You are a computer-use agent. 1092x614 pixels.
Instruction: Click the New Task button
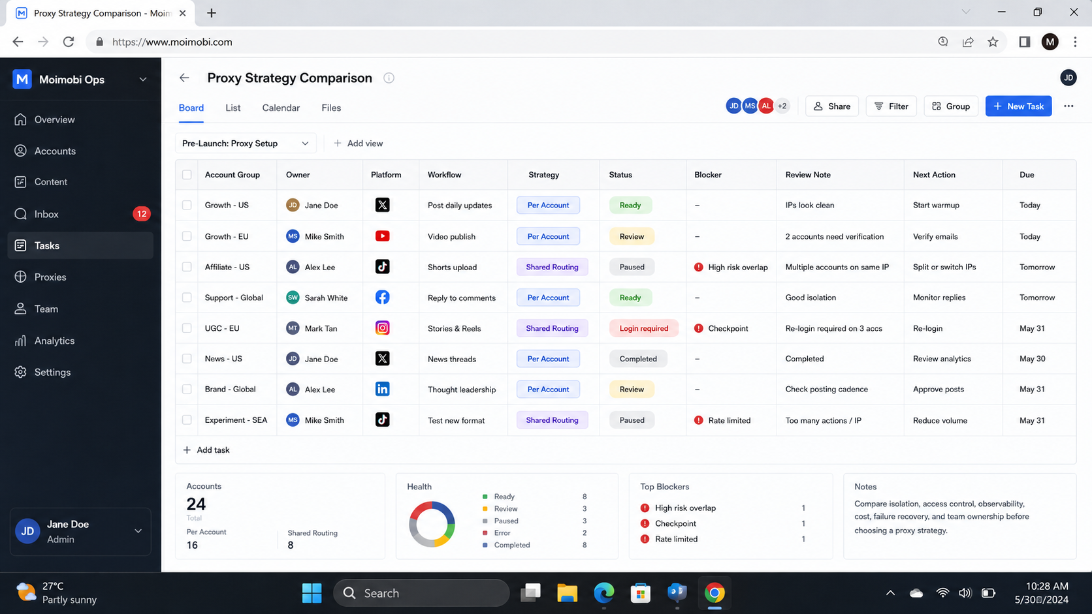click(1018, 106)
